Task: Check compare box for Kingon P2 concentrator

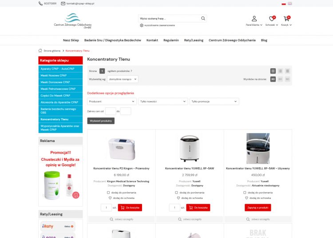Action: 108,192
